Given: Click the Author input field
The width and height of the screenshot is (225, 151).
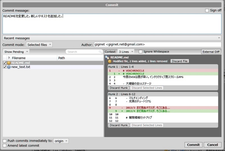Looking at the screenshot, I should pyautogui.click(x=157, y=45).
